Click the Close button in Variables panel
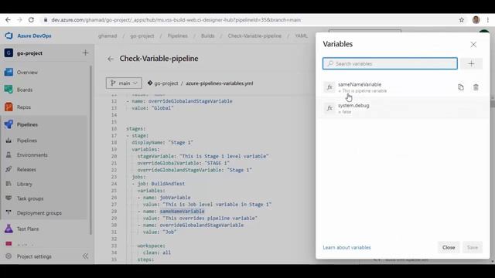Image resolution: width=495 pixels, height=278 pixels. click(449, 247)
